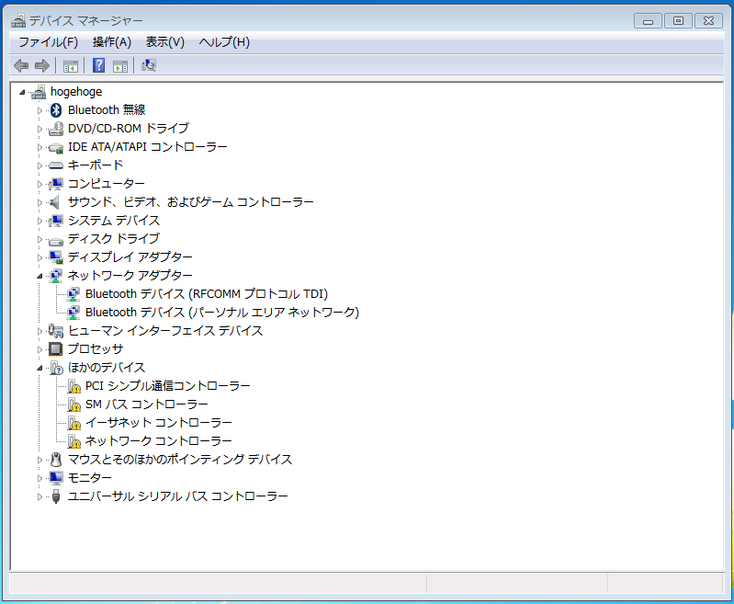This screenshot has width=734, height=604.
Task: Click the mouse icon for マウスとそのほかのポインティング デバイス
Action: (56, 460)
